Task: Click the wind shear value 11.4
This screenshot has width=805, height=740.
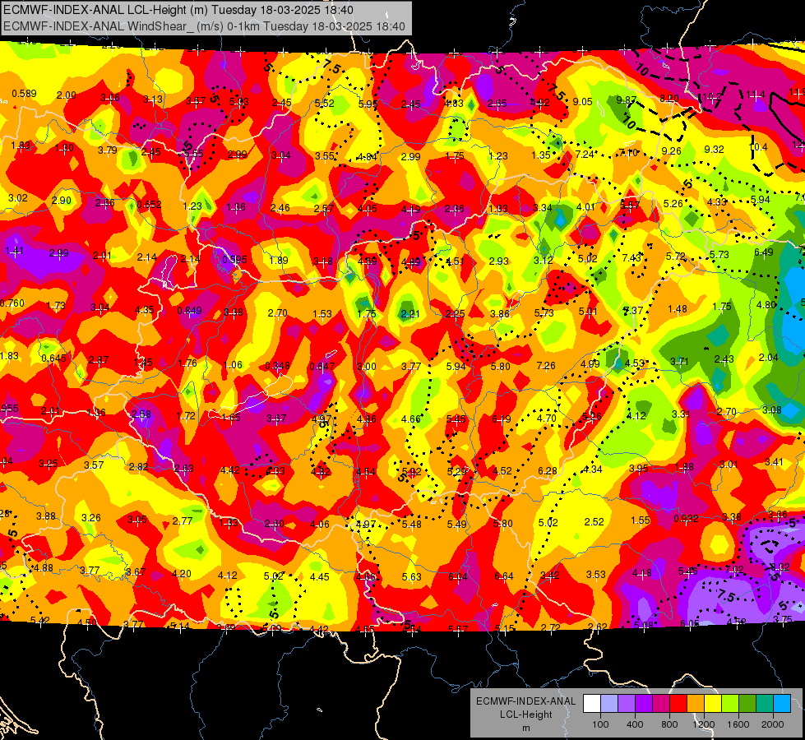Action: coord(756,95)
